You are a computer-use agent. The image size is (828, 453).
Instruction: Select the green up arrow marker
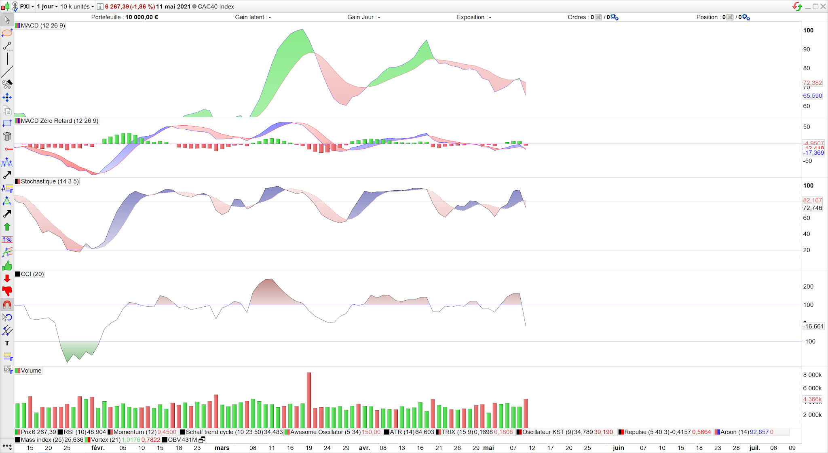(x=7, y=227)
